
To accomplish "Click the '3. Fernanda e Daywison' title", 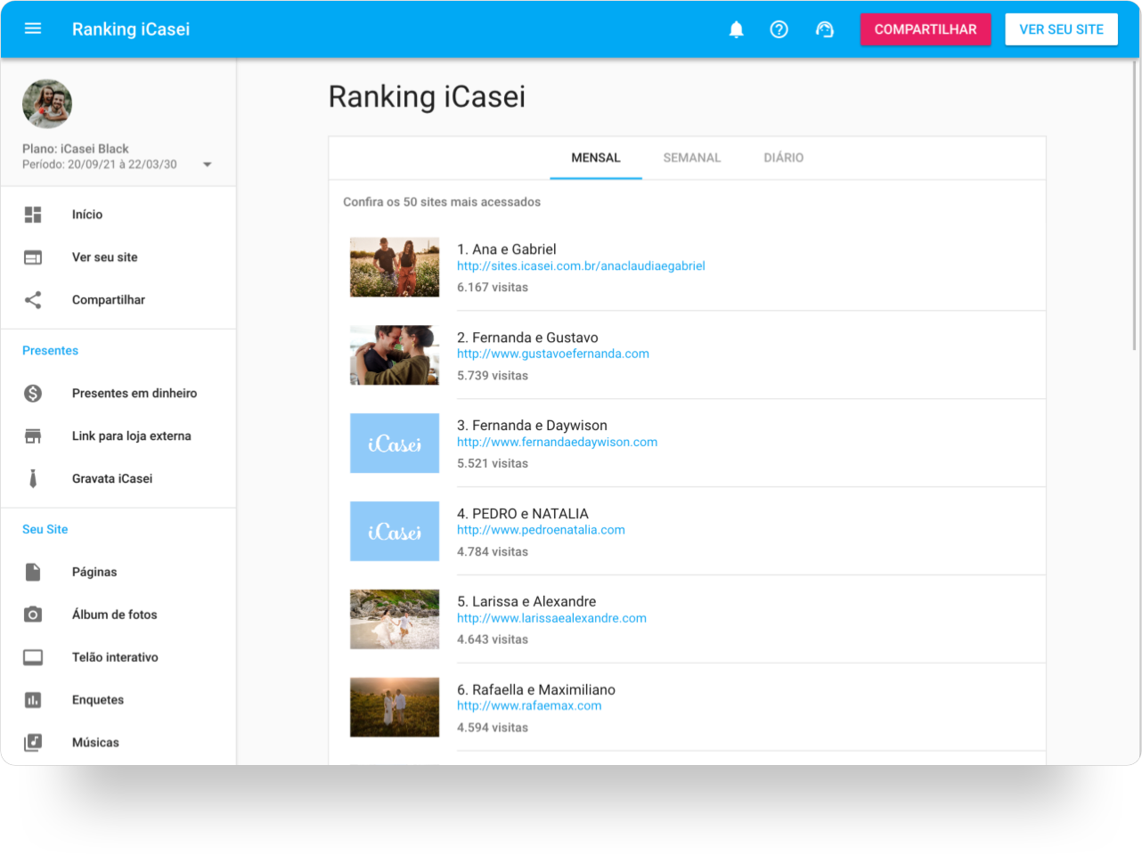I will (532, 426).
